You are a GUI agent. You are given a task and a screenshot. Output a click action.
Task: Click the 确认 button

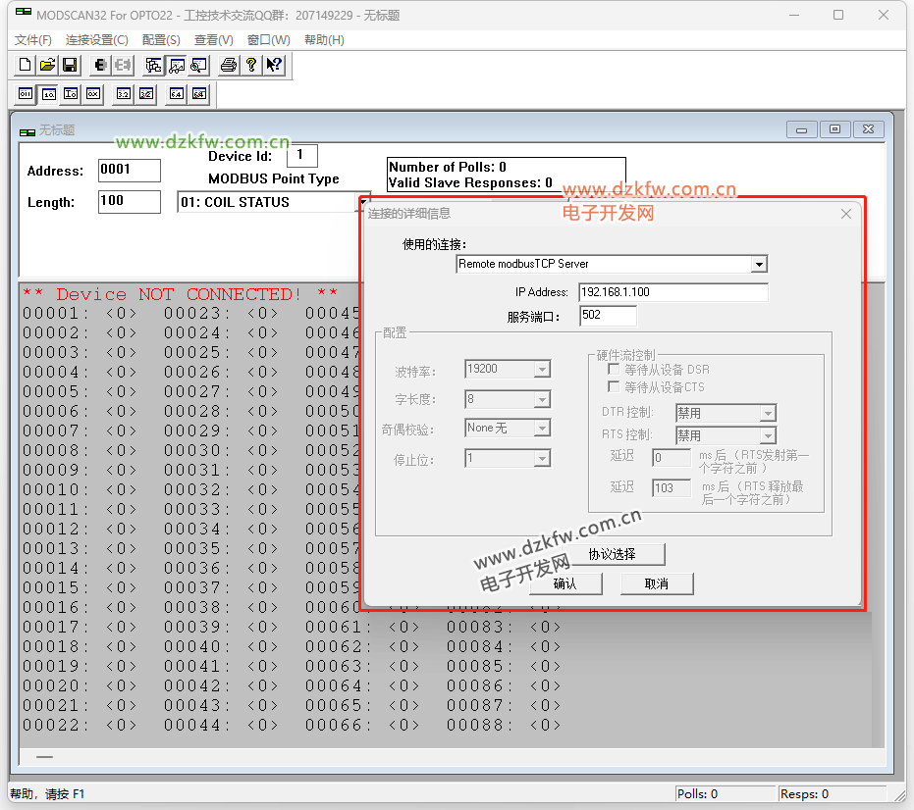coord(565,583)
